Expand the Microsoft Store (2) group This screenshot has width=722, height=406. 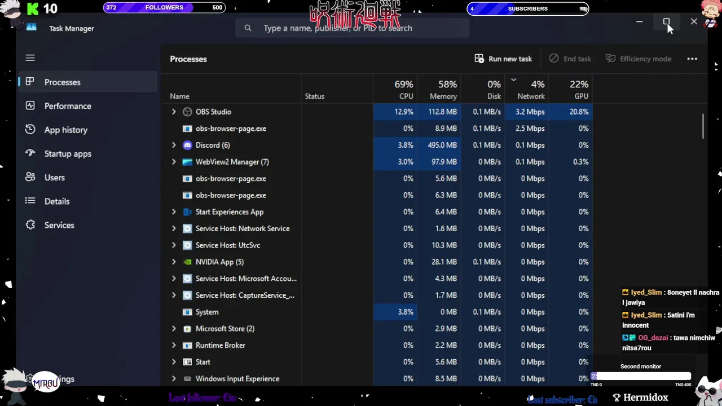click(x=174, y=329)
